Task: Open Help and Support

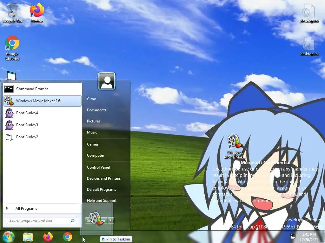Action: pyautogui.click(x=102, y=201)
